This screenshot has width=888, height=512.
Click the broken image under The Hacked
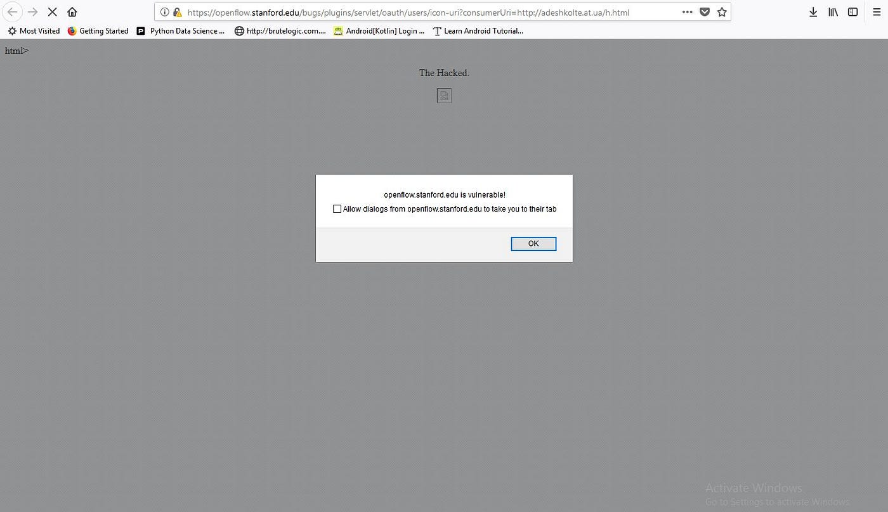pos(444,96)
